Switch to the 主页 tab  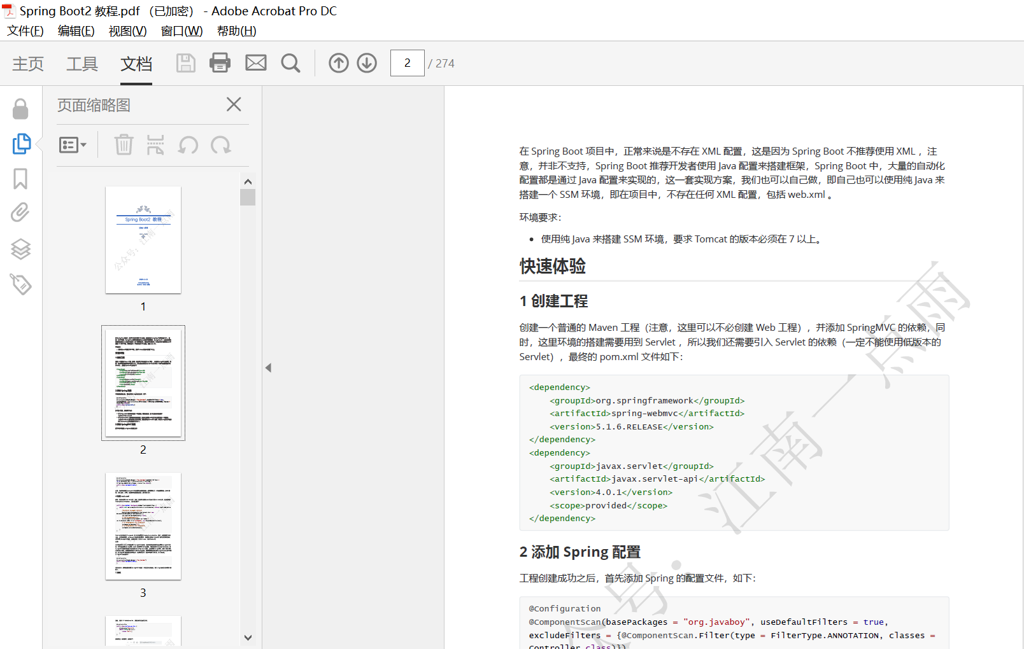click(x=28, y=64)
